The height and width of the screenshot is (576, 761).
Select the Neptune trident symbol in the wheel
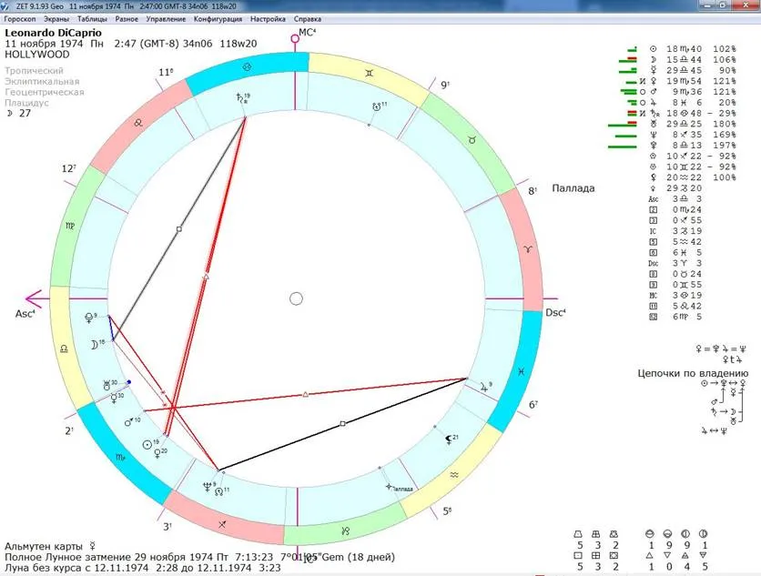tap(208, 486)
